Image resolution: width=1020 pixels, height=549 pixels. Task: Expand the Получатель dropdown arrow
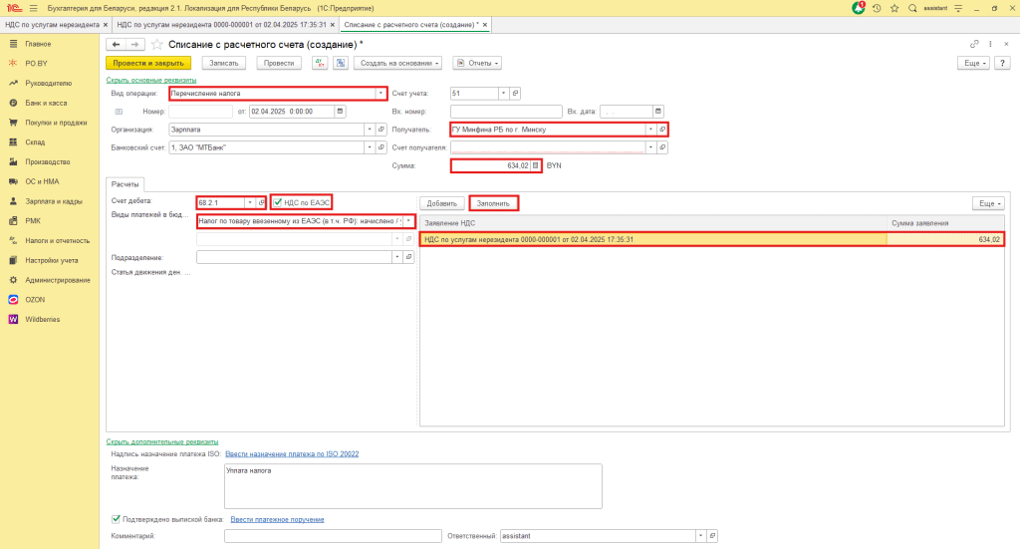click(x=650, y=130)
